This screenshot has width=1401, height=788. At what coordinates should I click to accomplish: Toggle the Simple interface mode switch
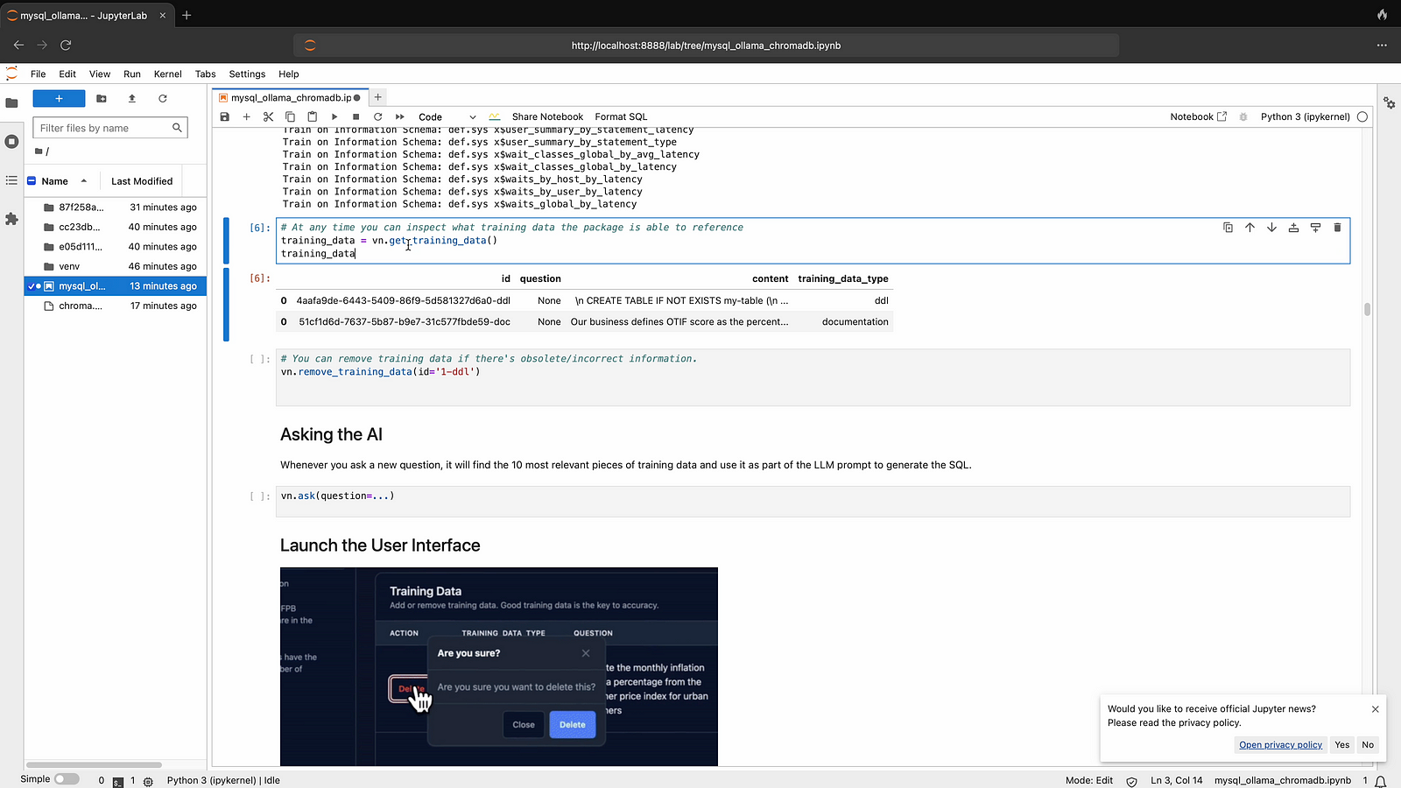coord(66,779)
